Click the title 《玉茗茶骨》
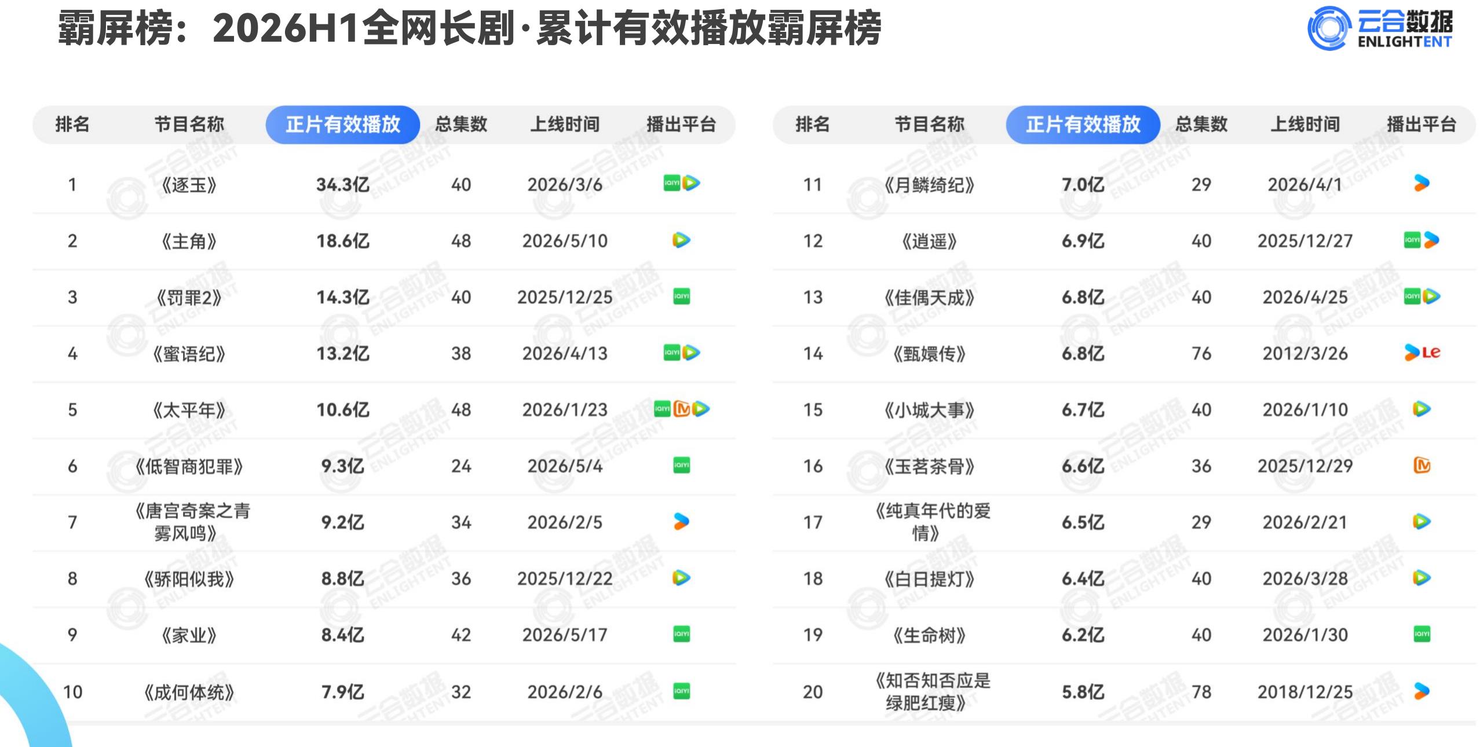Screen dimensions: 1480x747 click(929, 466)
